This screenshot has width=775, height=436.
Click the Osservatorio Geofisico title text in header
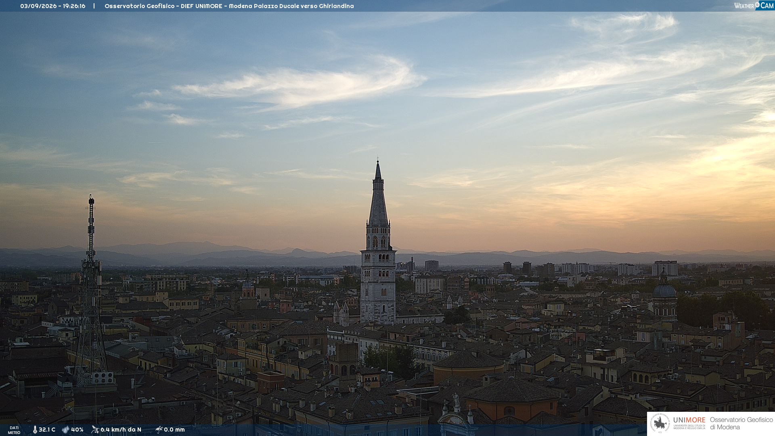click(x=139, y=6)
